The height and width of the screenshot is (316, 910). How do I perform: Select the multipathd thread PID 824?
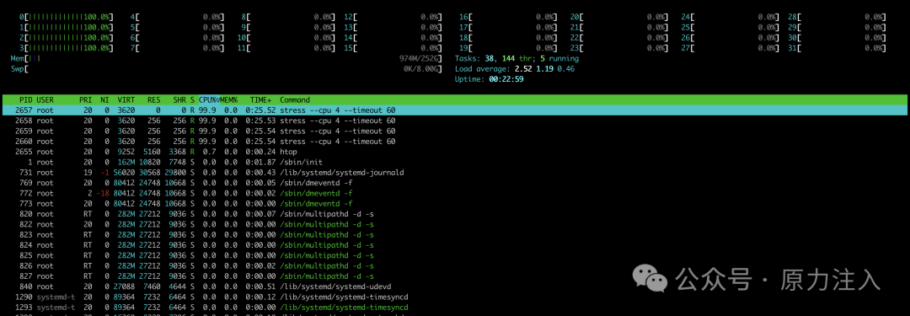(454, 245)
